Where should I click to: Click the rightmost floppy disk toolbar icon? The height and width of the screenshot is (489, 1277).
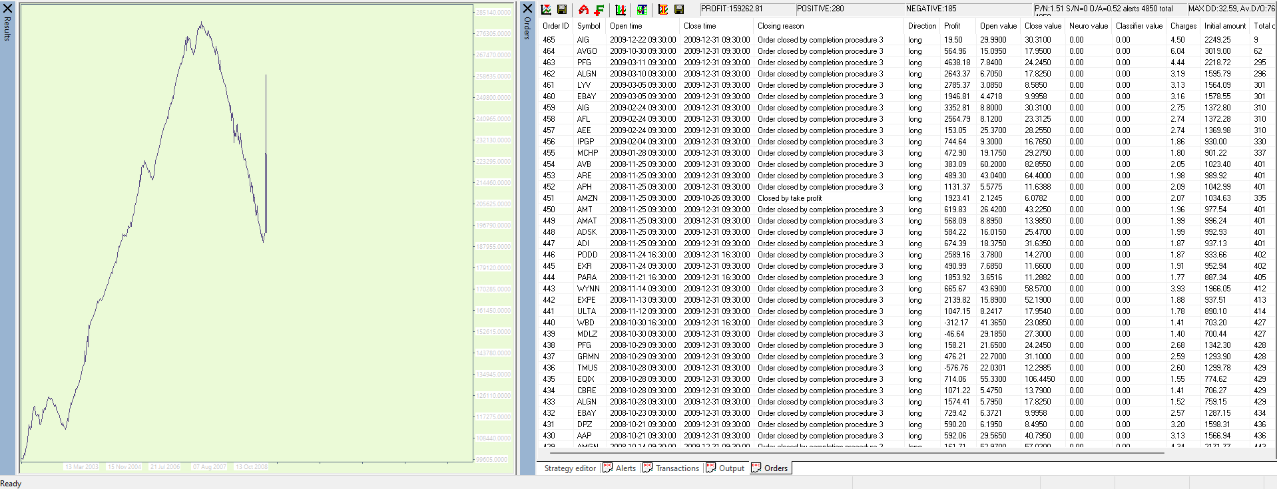point(679,9)
